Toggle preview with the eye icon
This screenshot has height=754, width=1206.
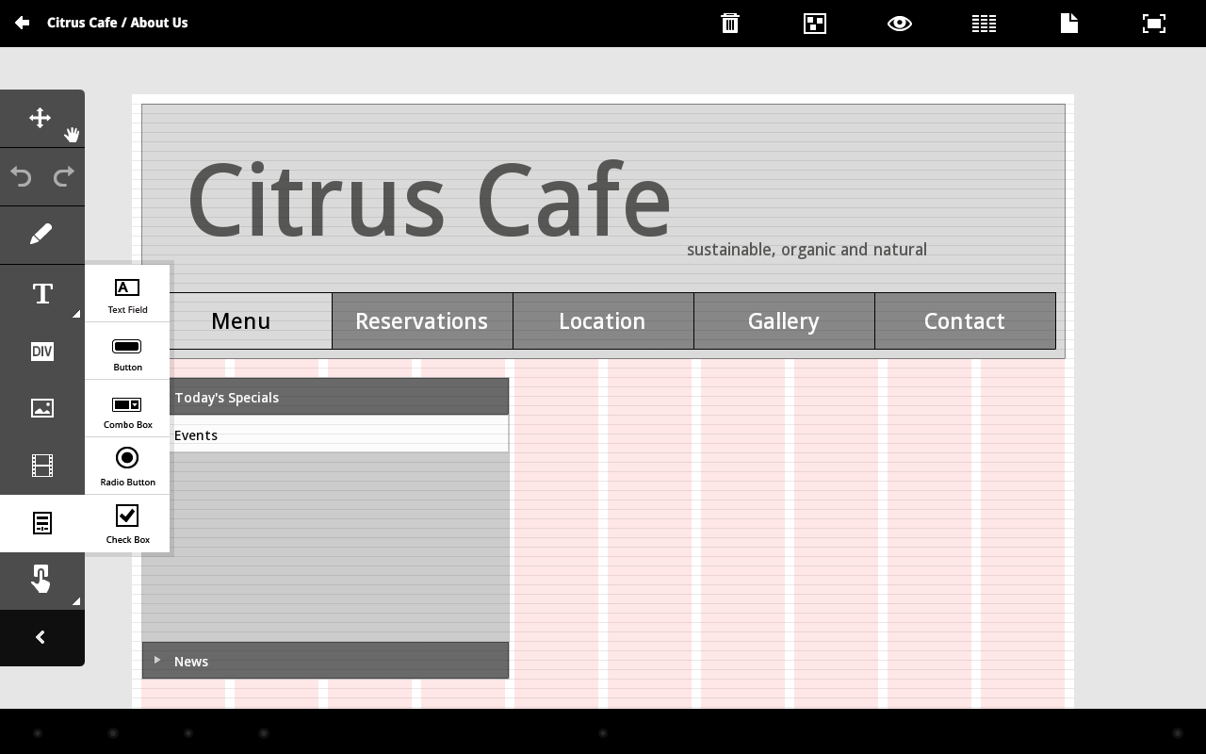tap(899, 24)
